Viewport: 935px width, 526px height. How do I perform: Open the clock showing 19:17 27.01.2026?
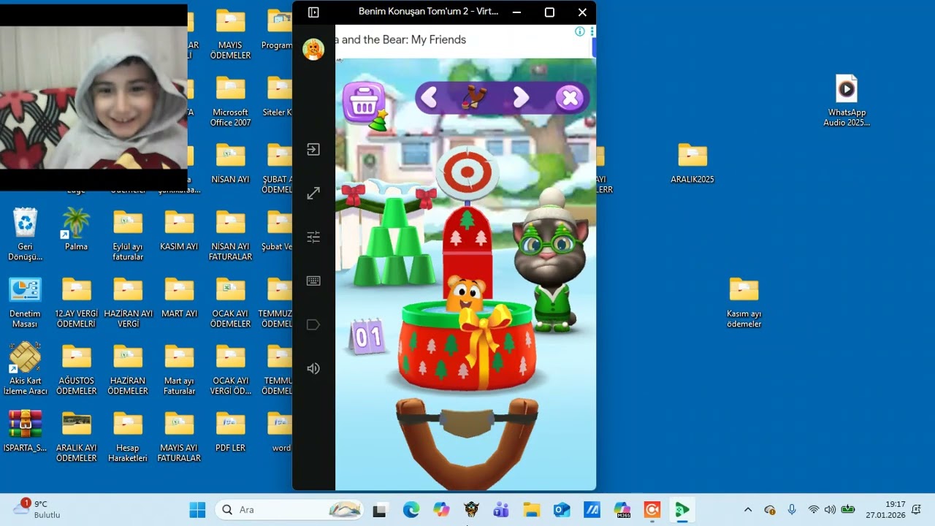[x=885, y=510]
